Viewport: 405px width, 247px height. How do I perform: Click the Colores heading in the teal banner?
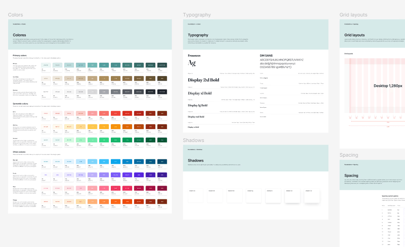click(20, 35)
